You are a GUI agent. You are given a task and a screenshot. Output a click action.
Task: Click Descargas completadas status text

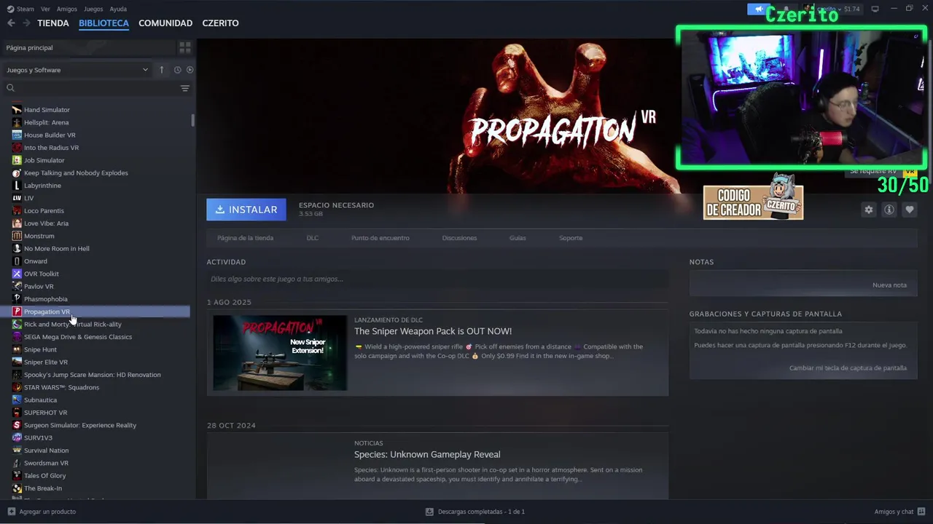click(x=481, y=512)
